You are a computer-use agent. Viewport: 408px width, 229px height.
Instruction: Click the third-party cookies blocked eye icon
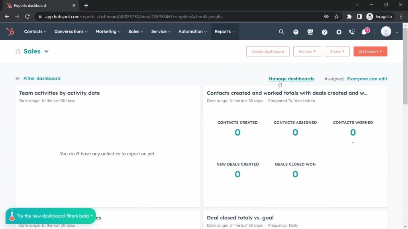(x=326, y=17)
